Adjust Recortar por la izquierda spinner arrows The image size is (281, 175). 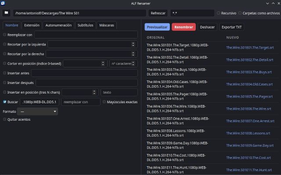pos(133,44)
